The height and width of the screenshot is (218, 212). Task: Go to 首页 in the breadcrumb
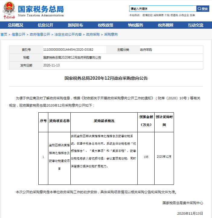(x=4, y=34)
